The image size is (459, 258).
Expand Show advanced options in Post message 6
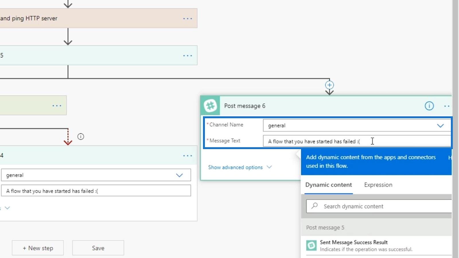coord(240,167)
